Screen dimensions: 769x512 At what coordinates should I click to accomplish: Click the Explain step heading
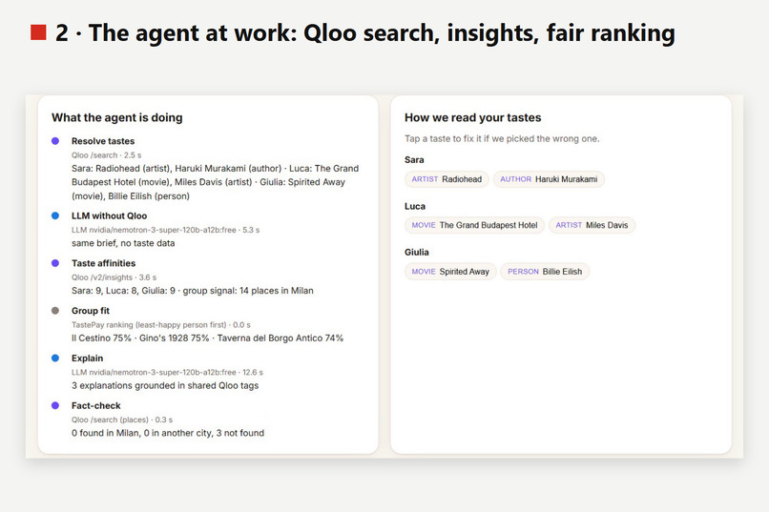[x=87, y=358]
